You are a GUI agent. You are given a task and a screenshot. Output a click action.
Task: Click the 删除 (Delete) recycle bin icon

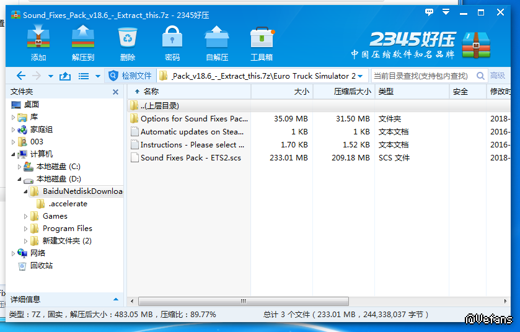click(x=128, y=43)
